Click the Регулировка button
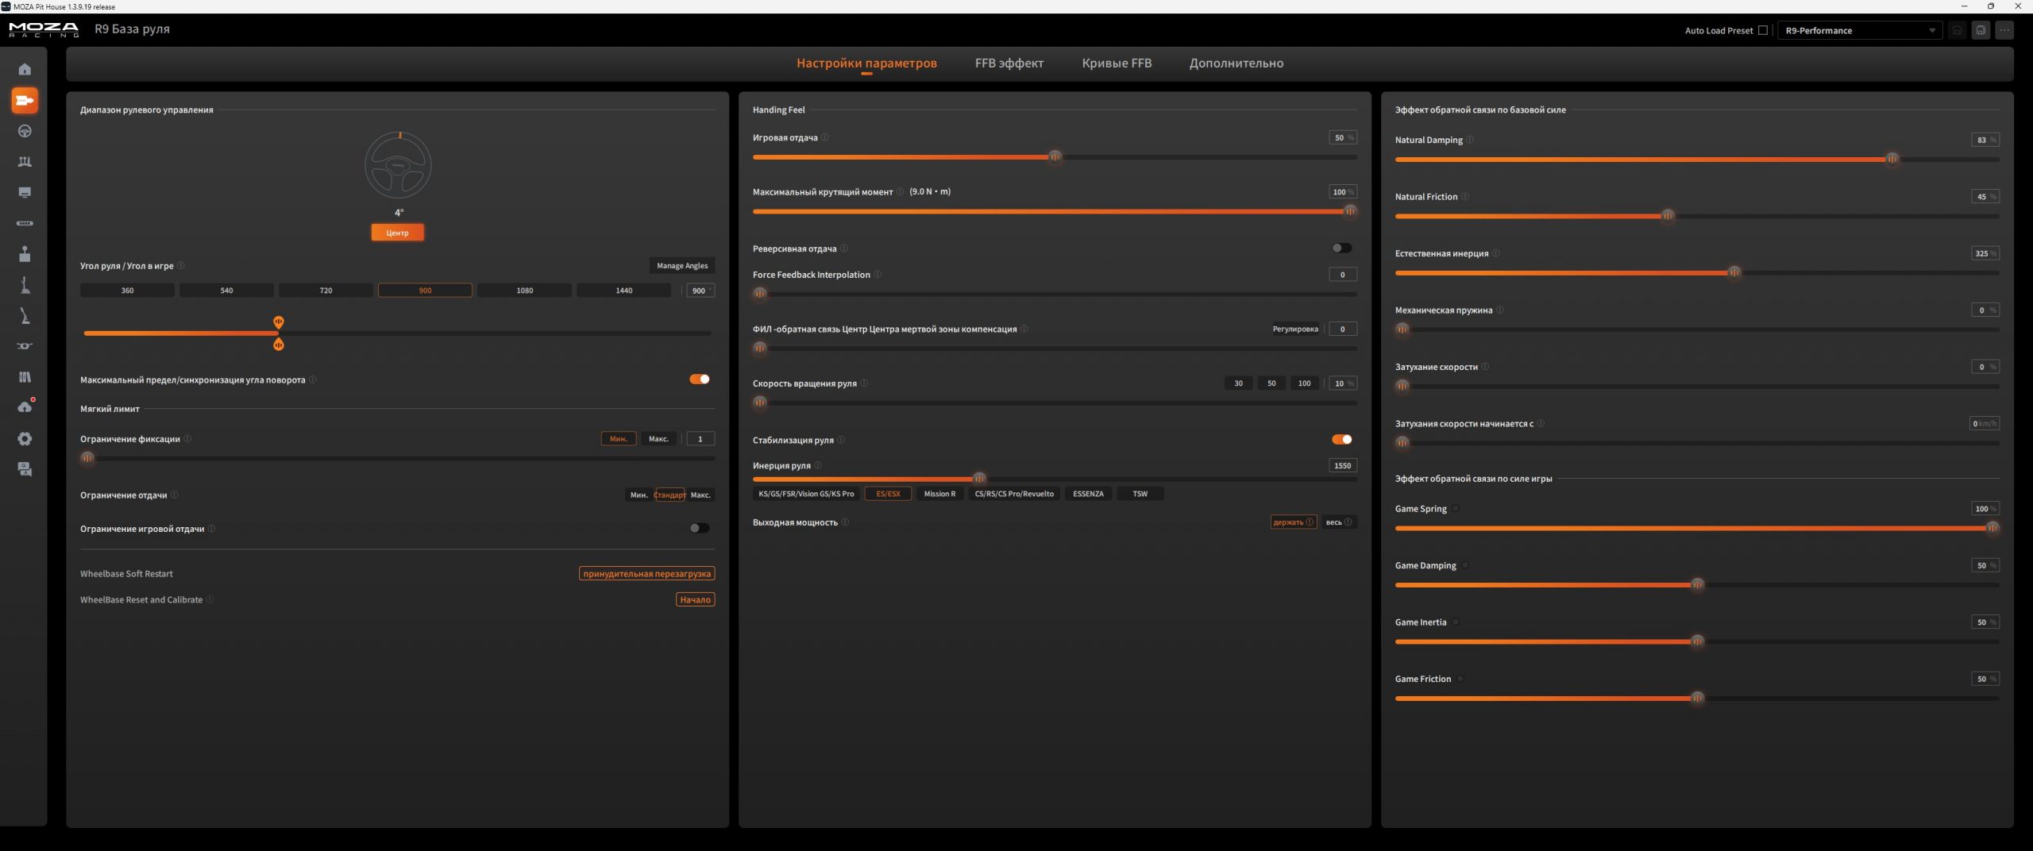The height and width of the screenshot is (851, 2033). tap(1295, 329)
